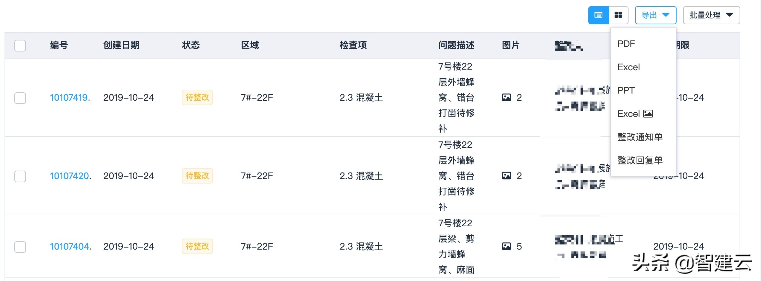
Task: Open record 10107419 via its link
Action: pyautogui.click(x=69, y=97)
